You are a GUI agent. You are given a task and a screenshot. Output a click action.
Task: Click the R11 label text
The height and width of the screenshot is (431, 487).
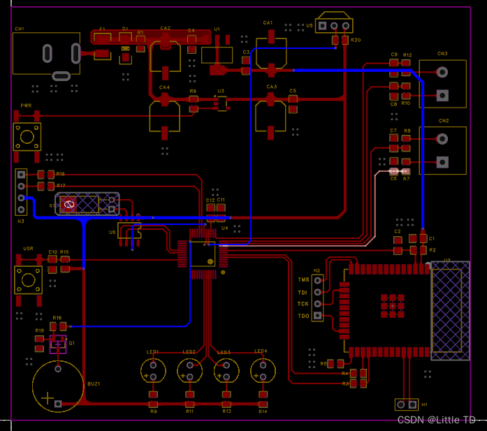tap(190, 411)
